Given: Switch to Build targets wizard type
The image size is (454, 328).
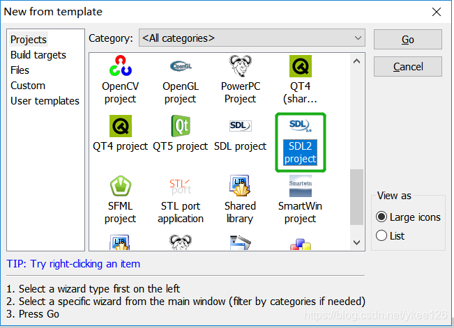Looking at the screenshot, I should (x=38, y=54).
